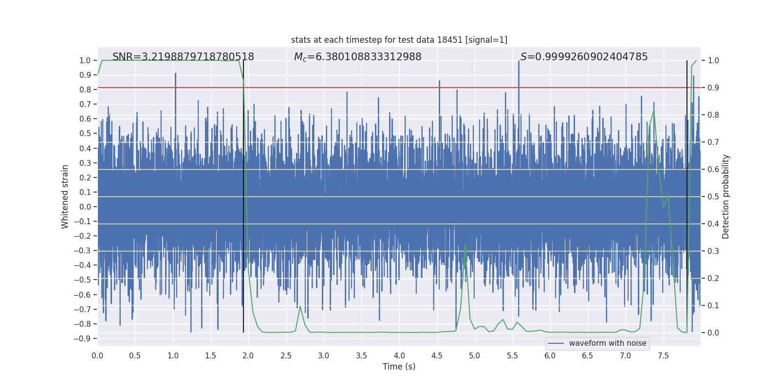The height and width of the screenshot is (389, 779).
Task: Click the right axis tick label 0.1
Action: [x=713, y=306]
